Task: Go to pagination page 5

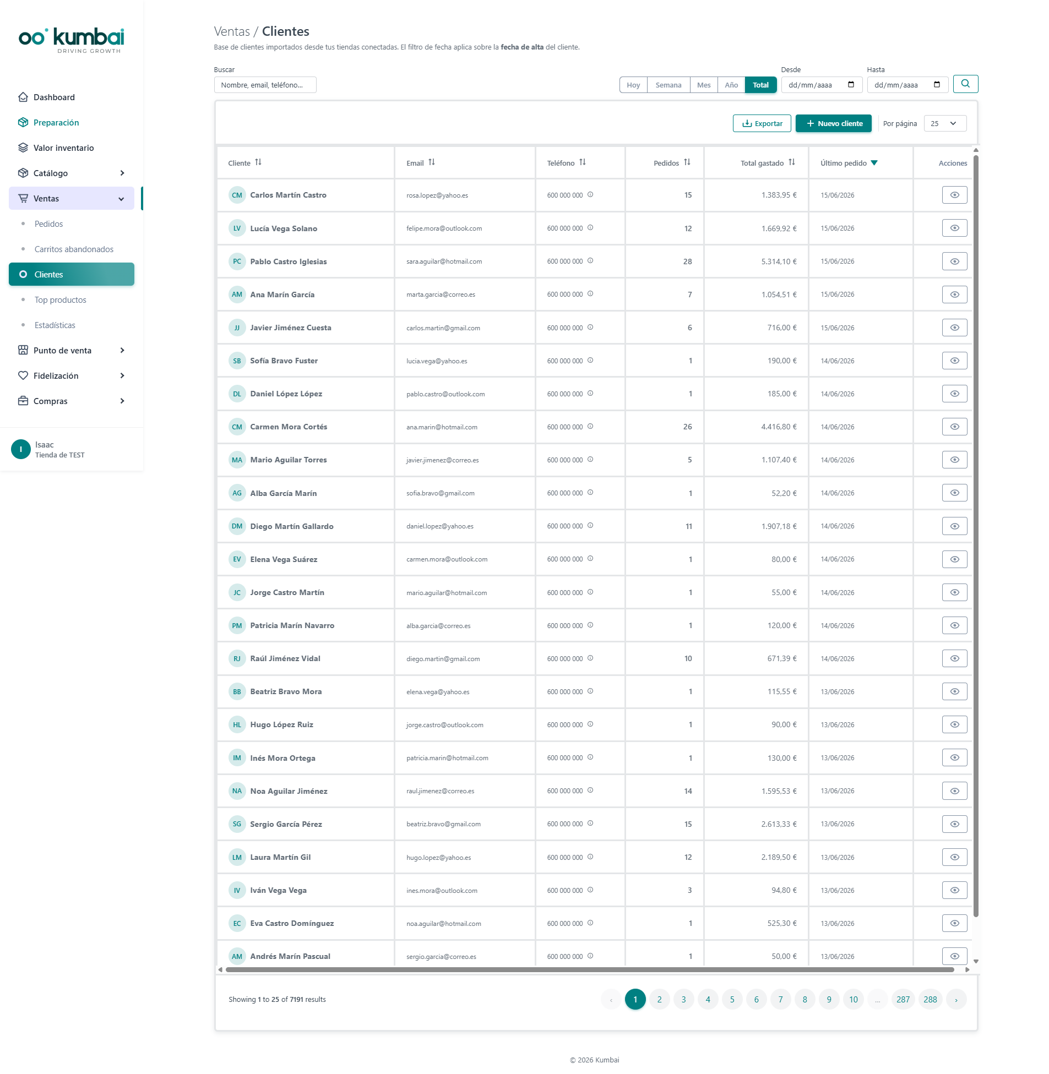Action: pyautogui.click(x=732, y=1000)
